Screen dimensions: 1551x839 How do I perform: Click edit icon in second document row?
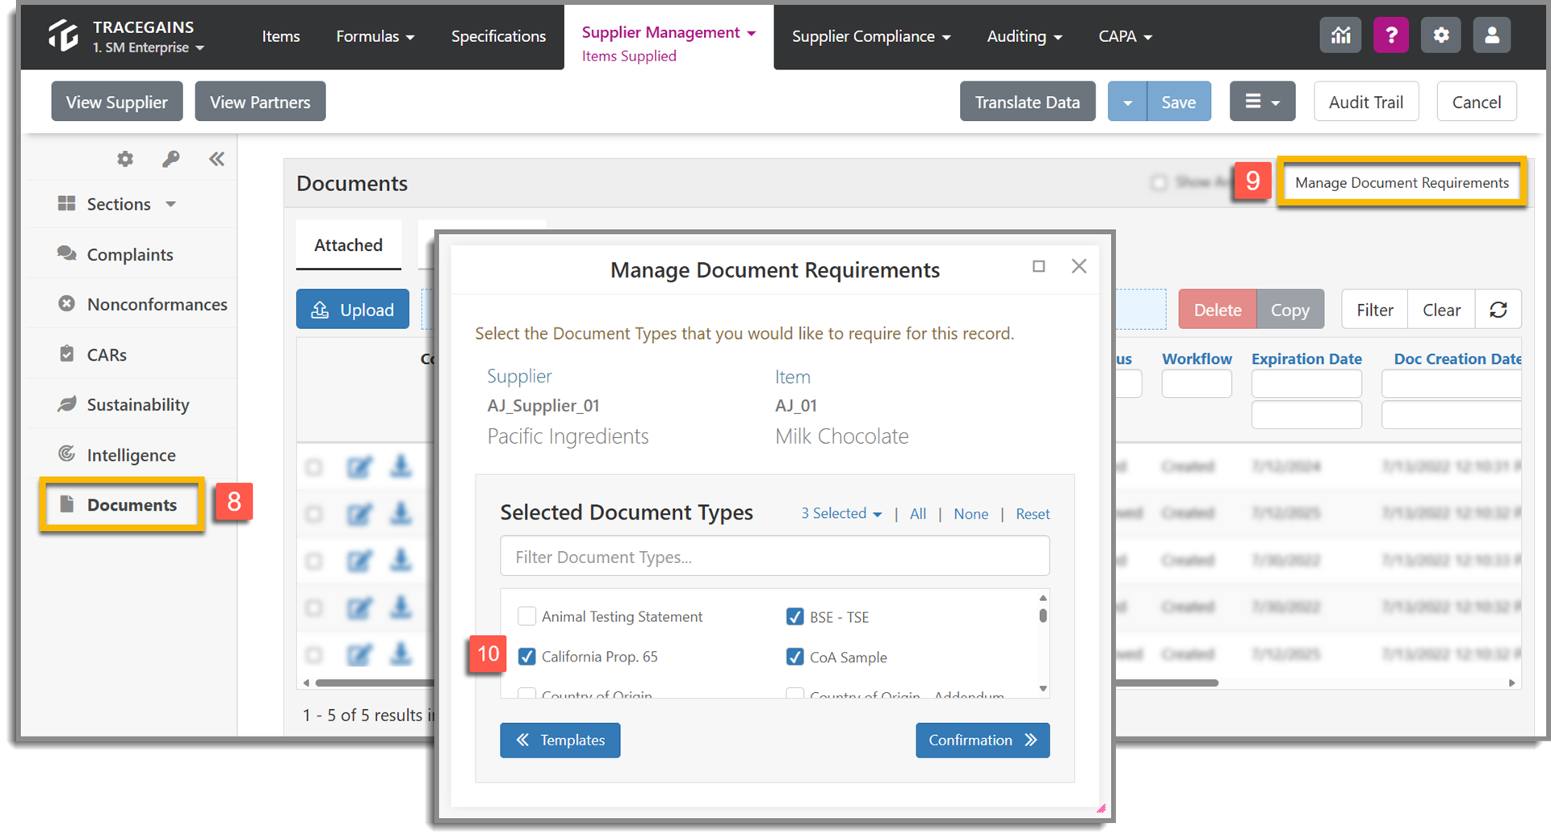coord(359,514)
